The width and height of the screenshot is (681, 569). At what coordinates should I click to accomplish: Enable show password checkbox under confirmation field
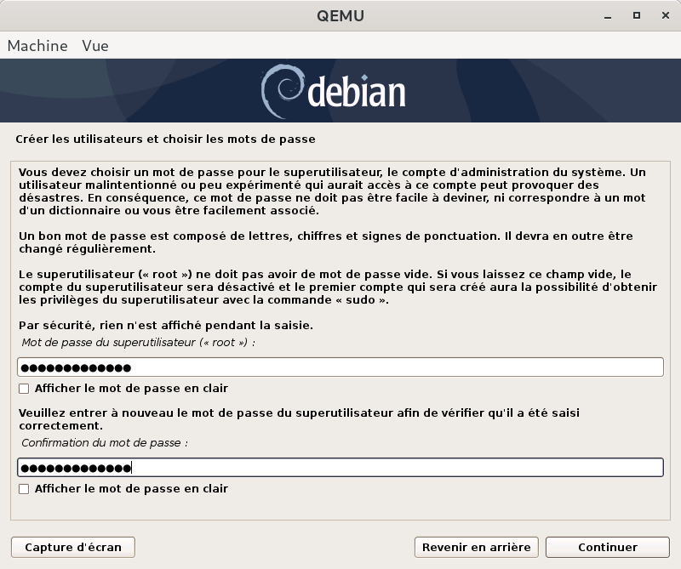coord(24,489)
